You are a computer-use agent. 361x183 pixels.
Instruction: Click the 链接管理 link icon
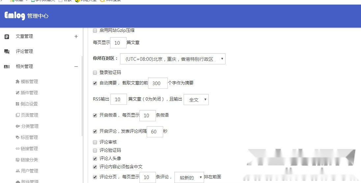17,149
